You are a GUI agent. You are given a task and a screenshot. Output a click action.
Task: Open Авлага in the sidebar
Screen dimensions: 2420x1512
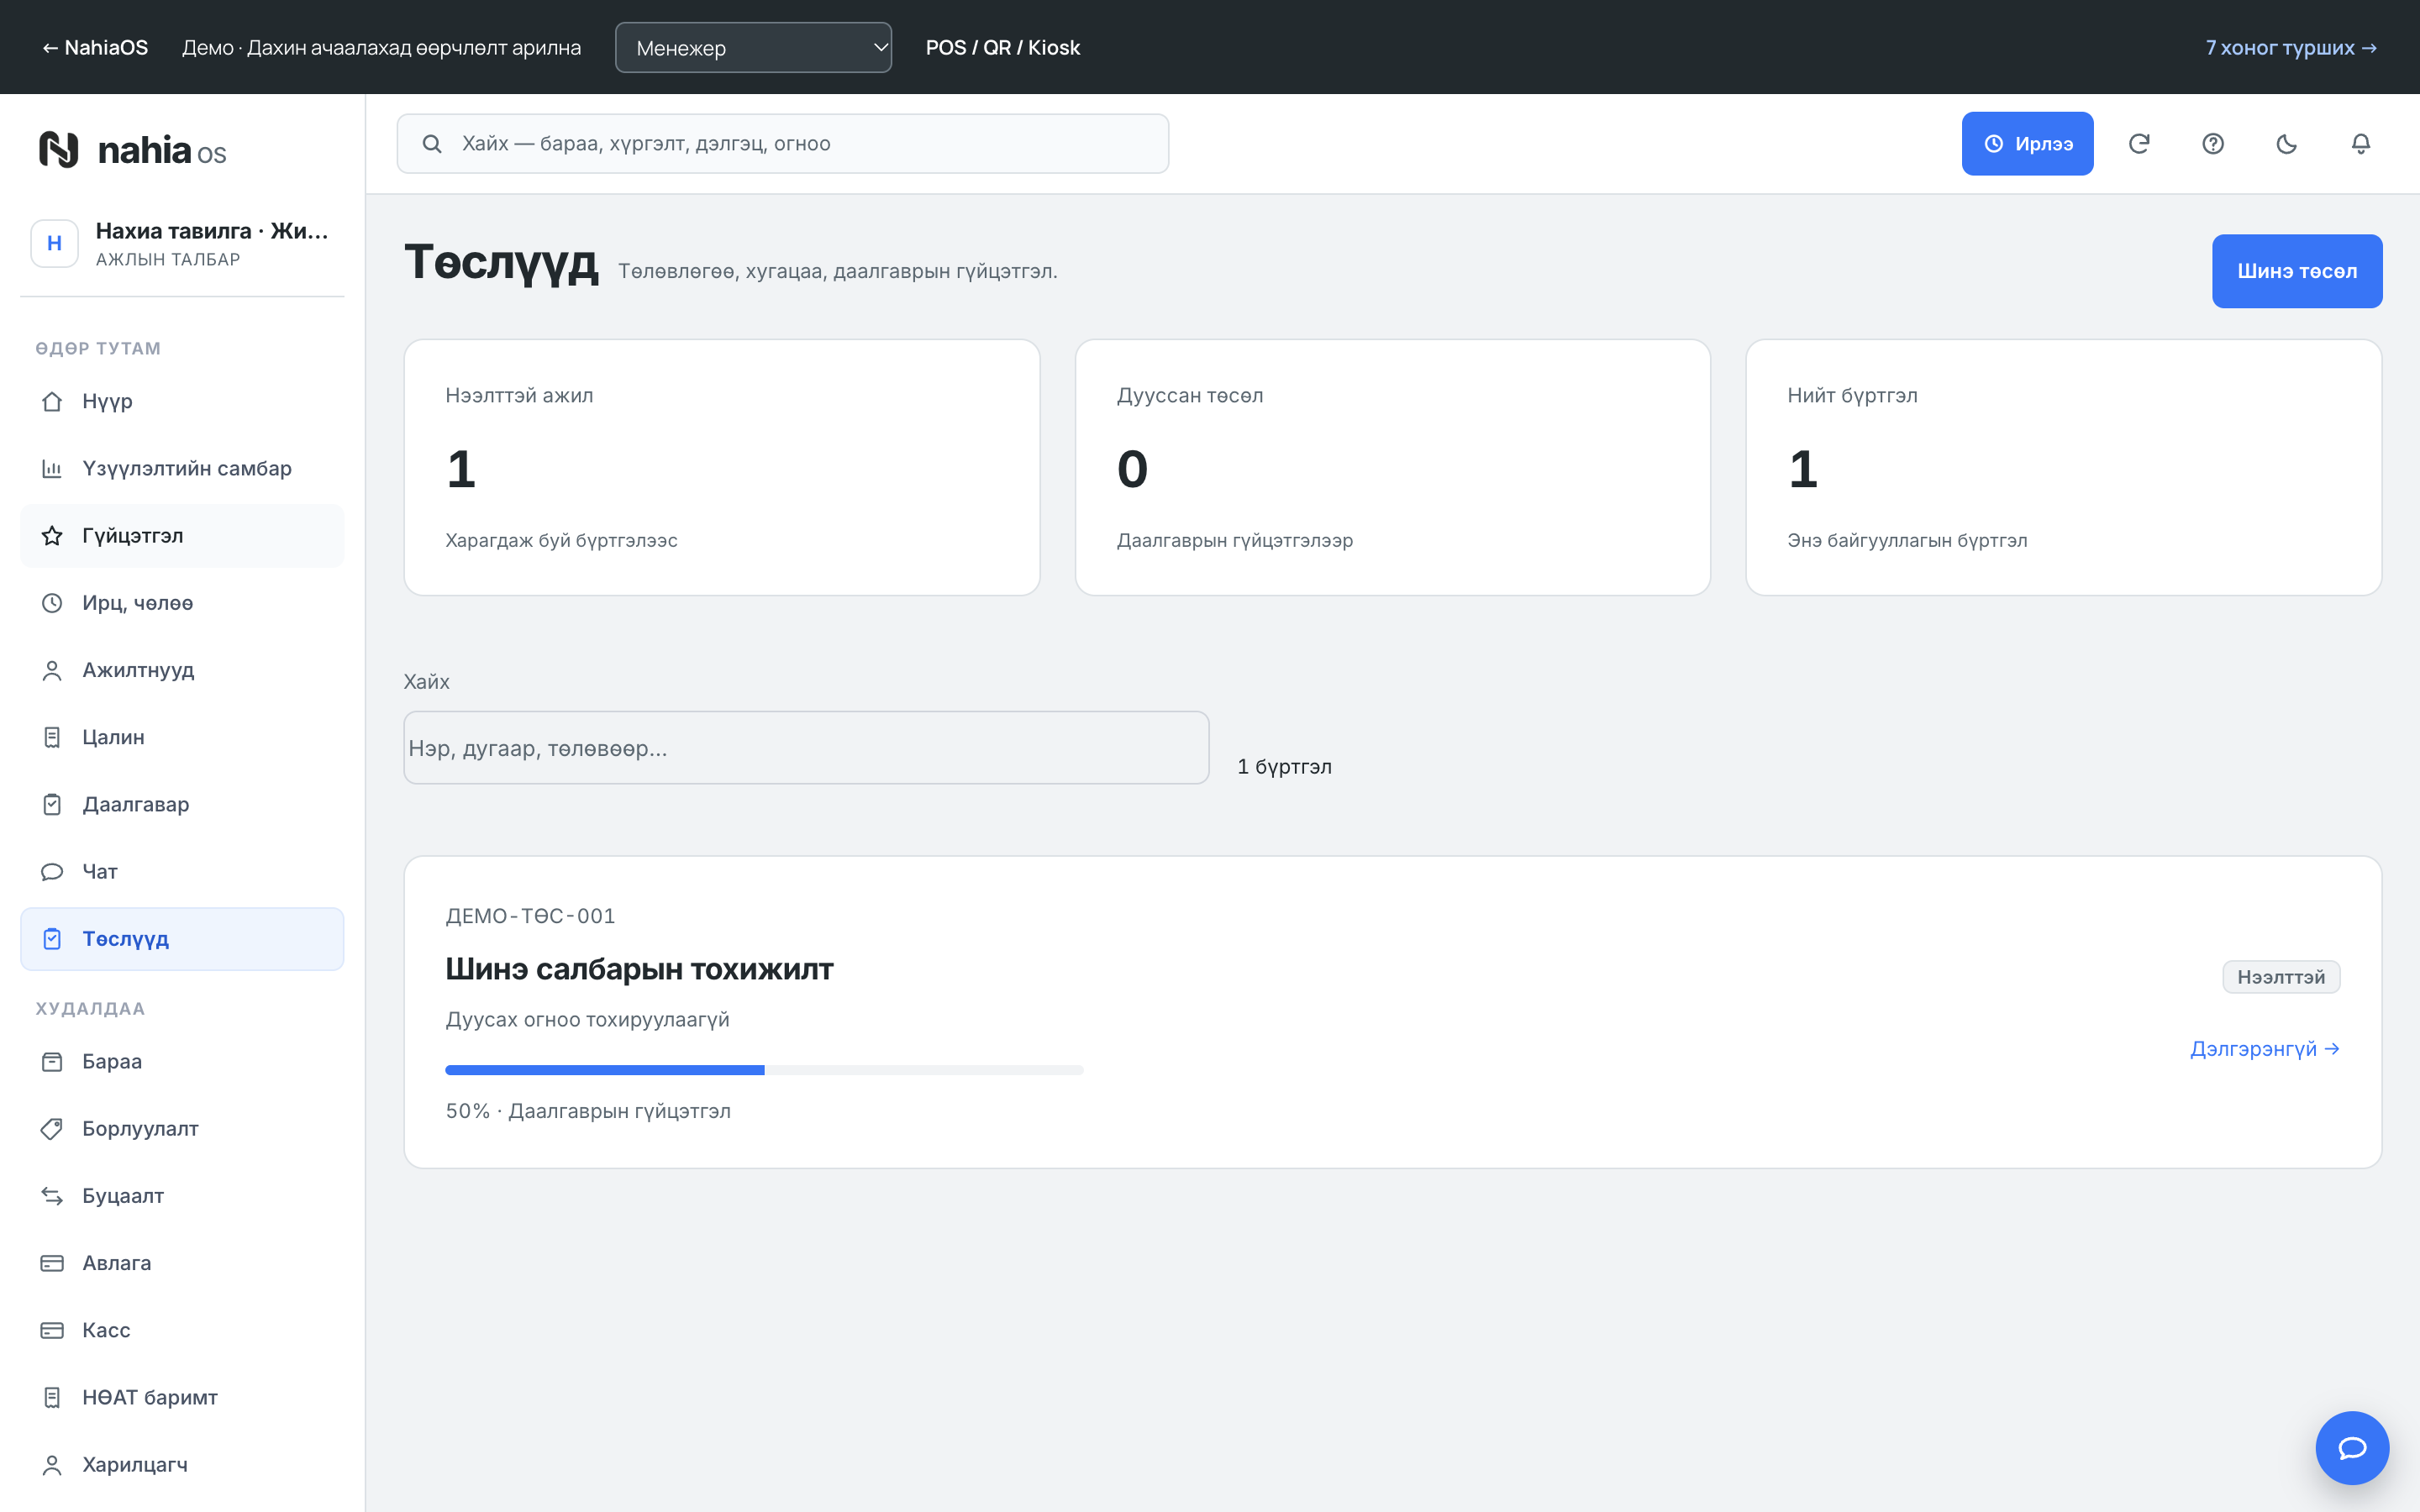[182, 1263]
